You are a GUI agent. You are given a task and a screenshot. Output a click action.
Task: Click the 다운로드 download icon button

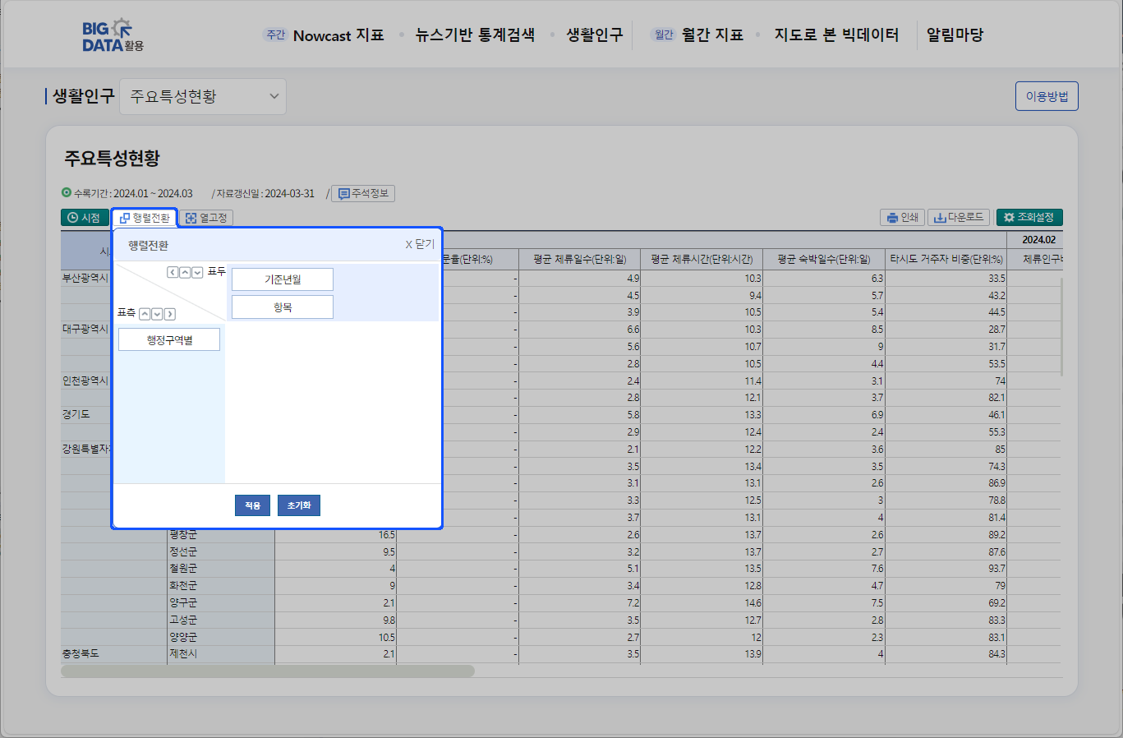point(958,218)
